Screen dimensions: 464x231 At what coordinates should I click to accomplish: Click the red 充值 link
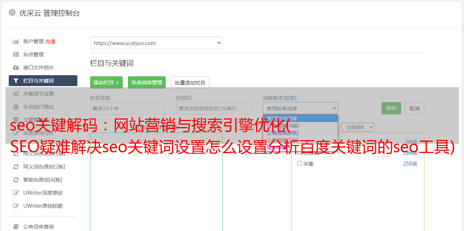pos(50,41)
